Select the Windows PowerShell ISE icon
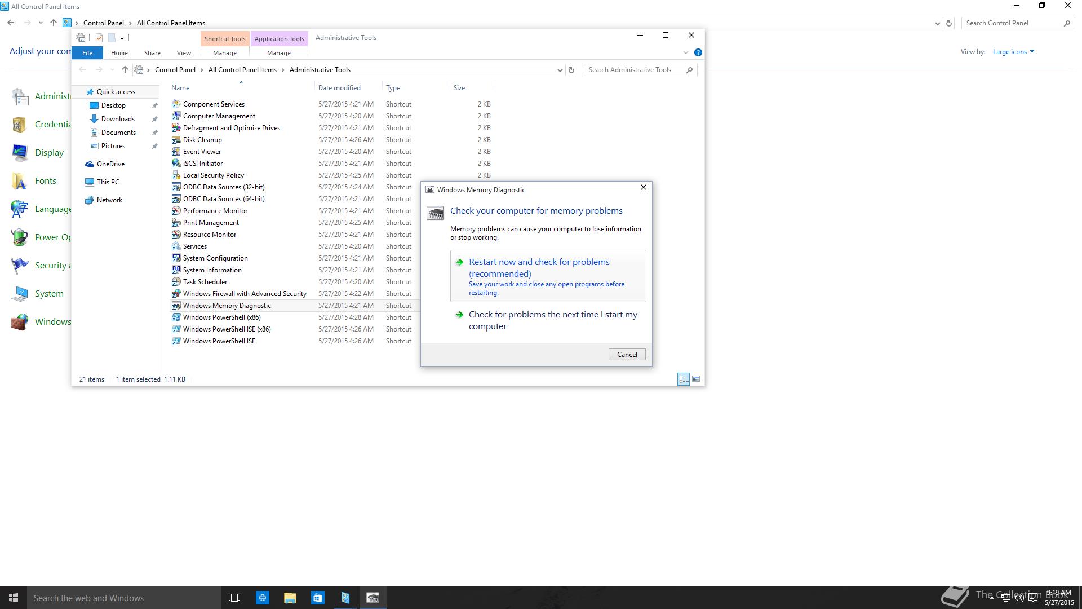Viewport: 1082px width, 609px height. pyautogui.click(x=176, y=341)
